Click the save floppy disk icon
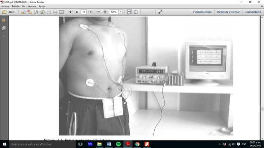 pos(49,12)
